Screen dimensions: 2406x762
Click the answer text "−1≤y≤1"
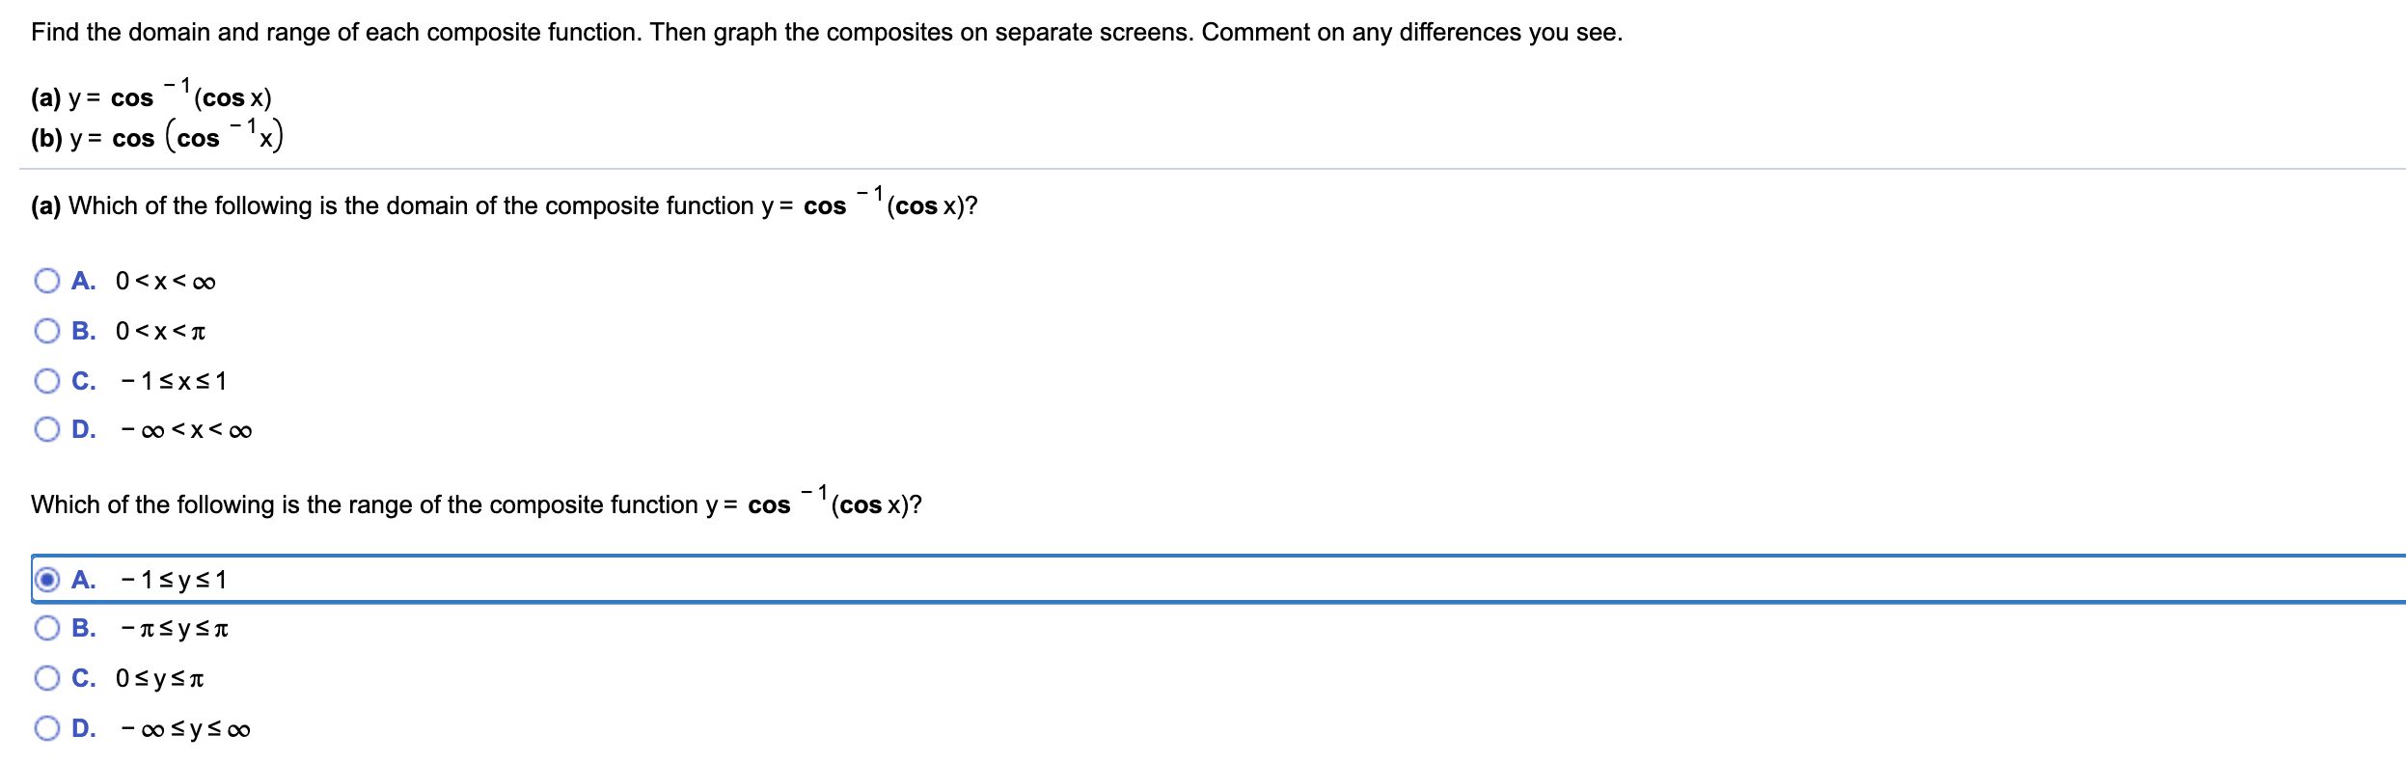pos(174,581)
